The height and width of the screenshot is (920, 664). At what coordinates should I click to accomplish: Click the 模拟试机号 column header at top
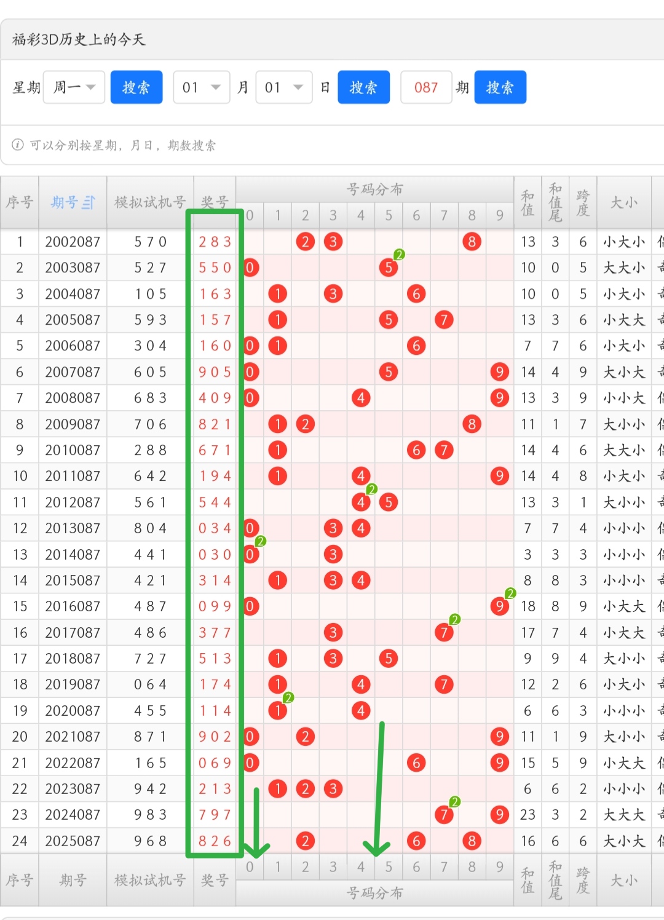[150, 202]
